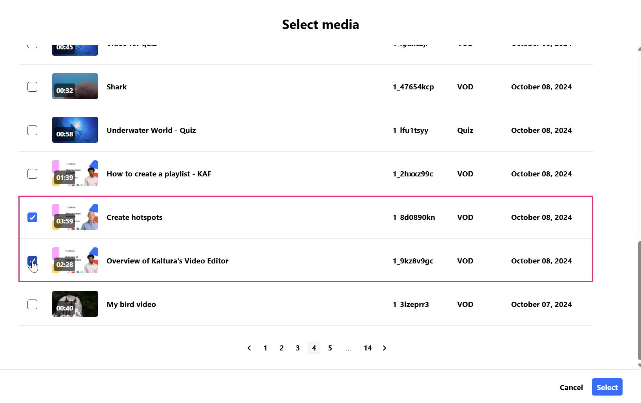641x403 pixels.
Task: Click the Create hotspots thumbnail
Action: (75, 217)
